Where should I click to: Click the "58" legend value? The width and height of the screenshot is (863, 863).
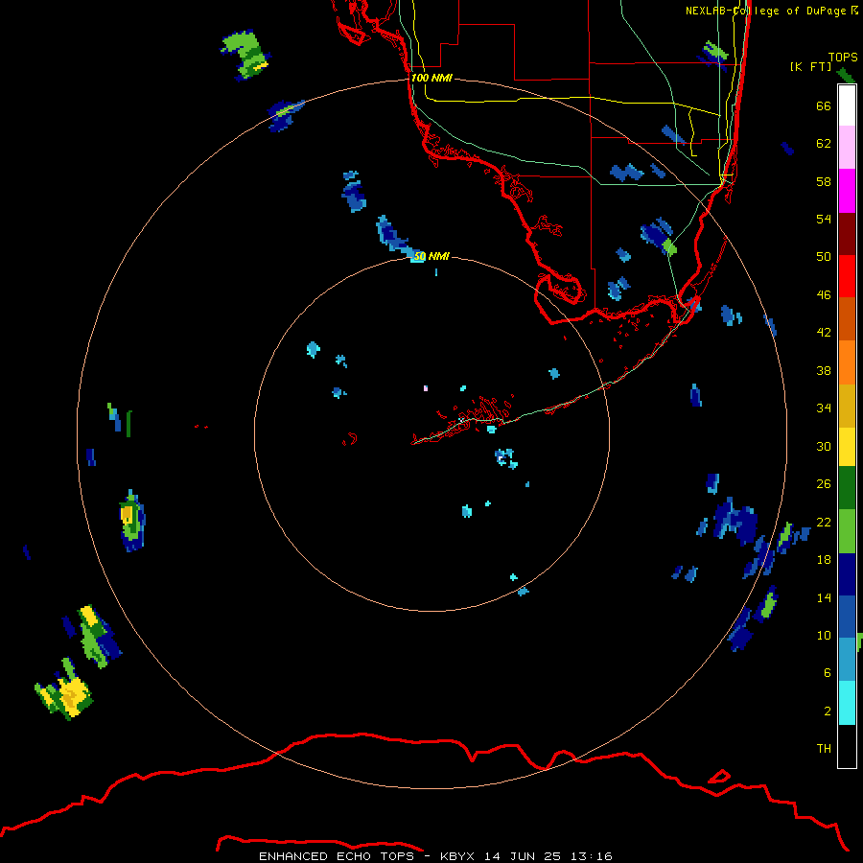click(824, 181)
